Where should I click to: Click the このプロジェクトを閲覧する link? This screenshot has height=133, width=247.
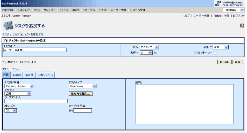pos(28,34)
